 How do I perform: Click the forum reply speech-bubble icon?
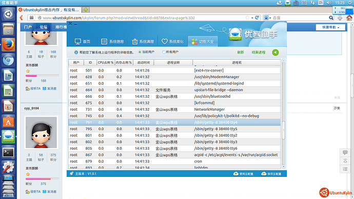coord(345,152)
